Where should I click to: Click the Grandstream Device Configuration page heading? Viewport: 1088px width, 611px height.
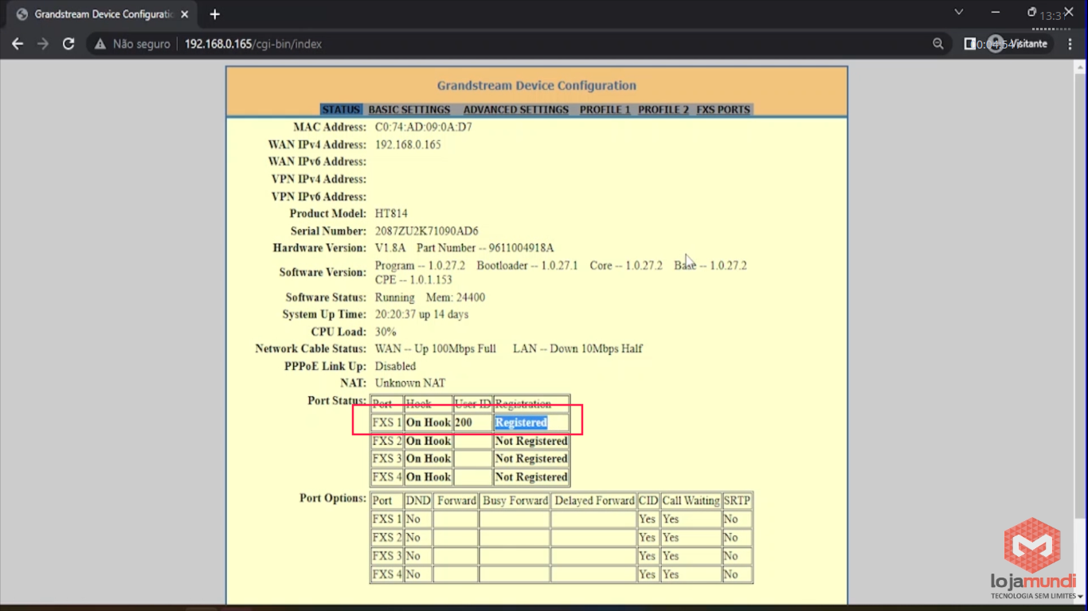click(537, 85)
